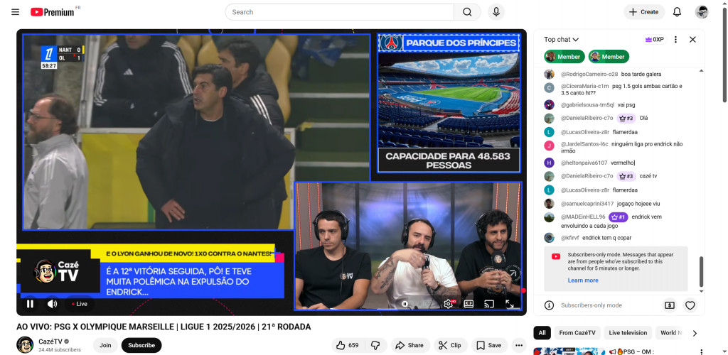The width and height of the screenshot is (728, 355).
Task: Click the live chat scrollbar
Action: pos(701,271)
